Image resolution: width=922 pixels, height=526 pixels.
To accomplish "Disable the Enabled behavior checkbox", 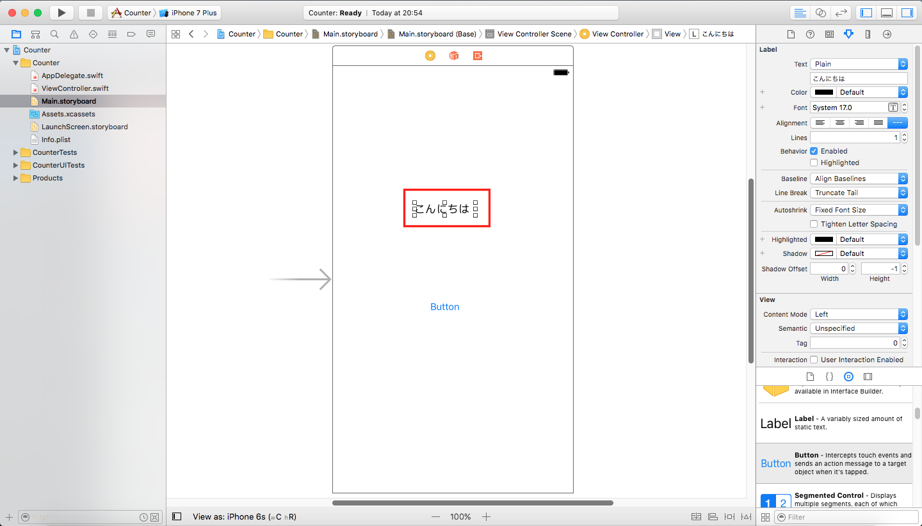I will tap(814, 151).
